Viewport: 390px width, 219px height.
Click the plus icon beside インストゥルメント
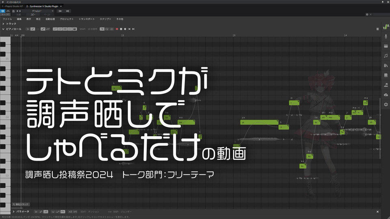pyautogui.click(x=3, y=2)
